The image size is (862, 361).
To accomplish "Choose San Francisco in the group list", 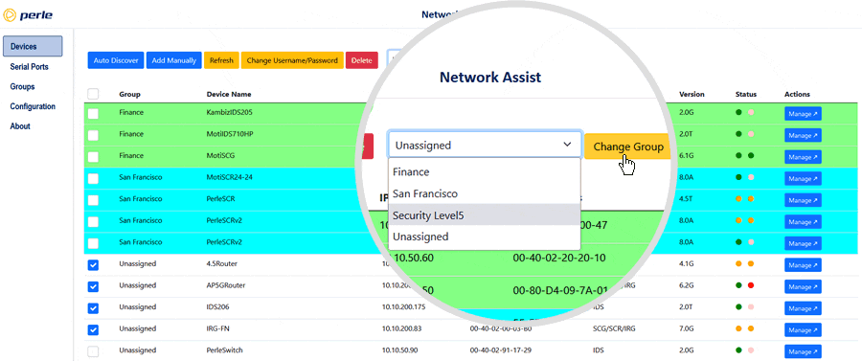I will (485, 193).
